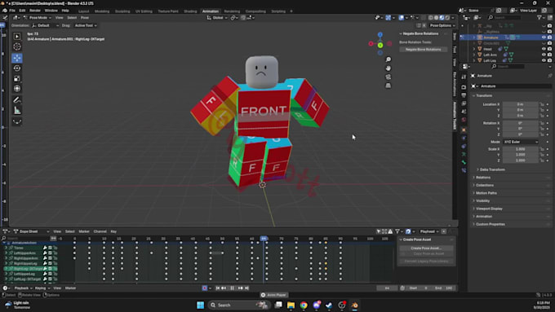Select the Cursor tool
Viewport: 555px width, 312px height.
(17, 46)
